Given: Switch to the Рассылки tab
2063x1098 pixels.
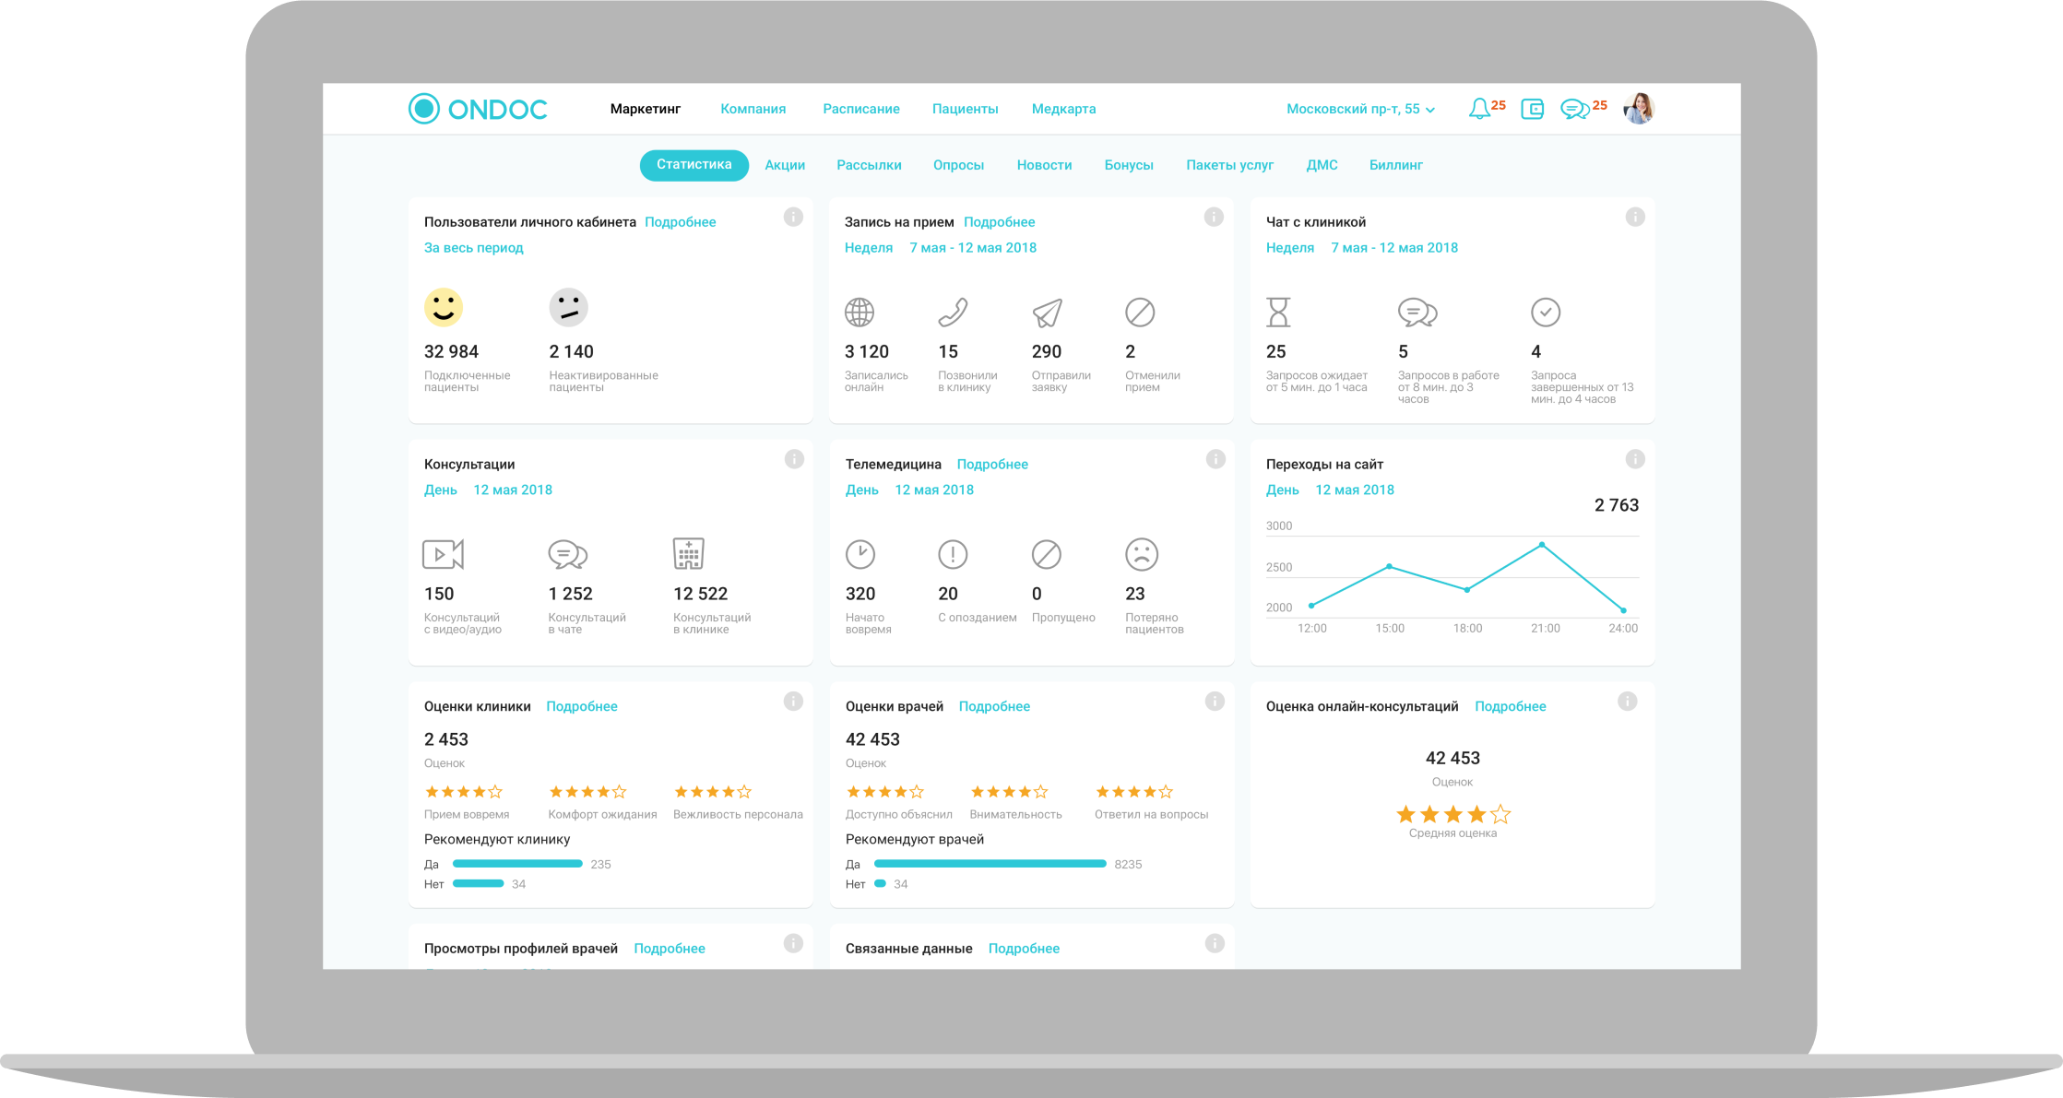Looking at the screenshot, I should click(x=869, y=165).
